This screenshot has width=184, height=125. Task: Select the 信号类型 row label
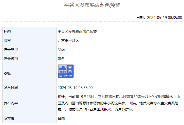[x=11, y=50]
